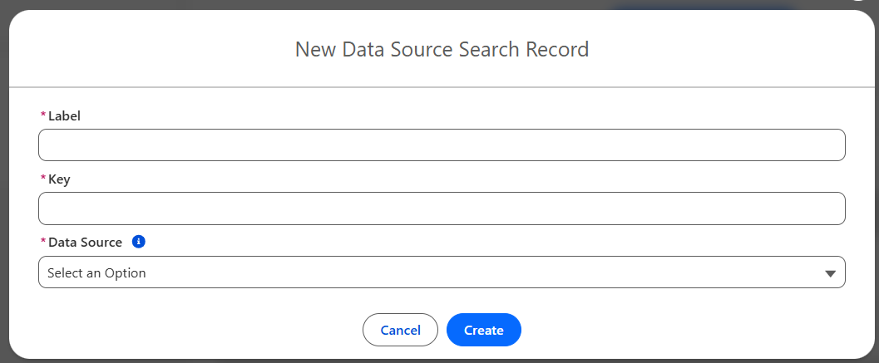Viewport: 879px width, 363px height.
Task: Focus the Key text input
Action: tap(442, 208)
